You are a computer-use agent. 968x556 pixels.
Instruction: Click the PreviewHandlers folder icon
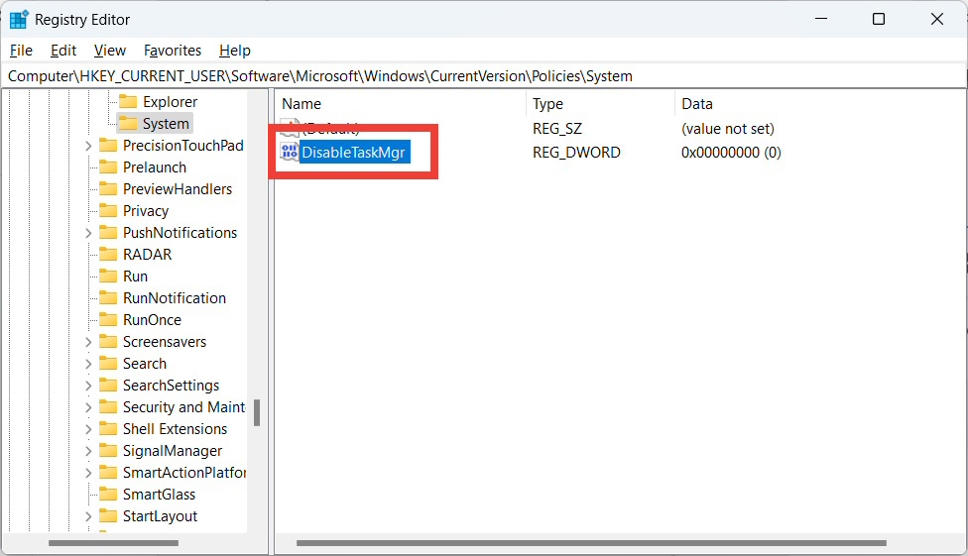[108, 189]
